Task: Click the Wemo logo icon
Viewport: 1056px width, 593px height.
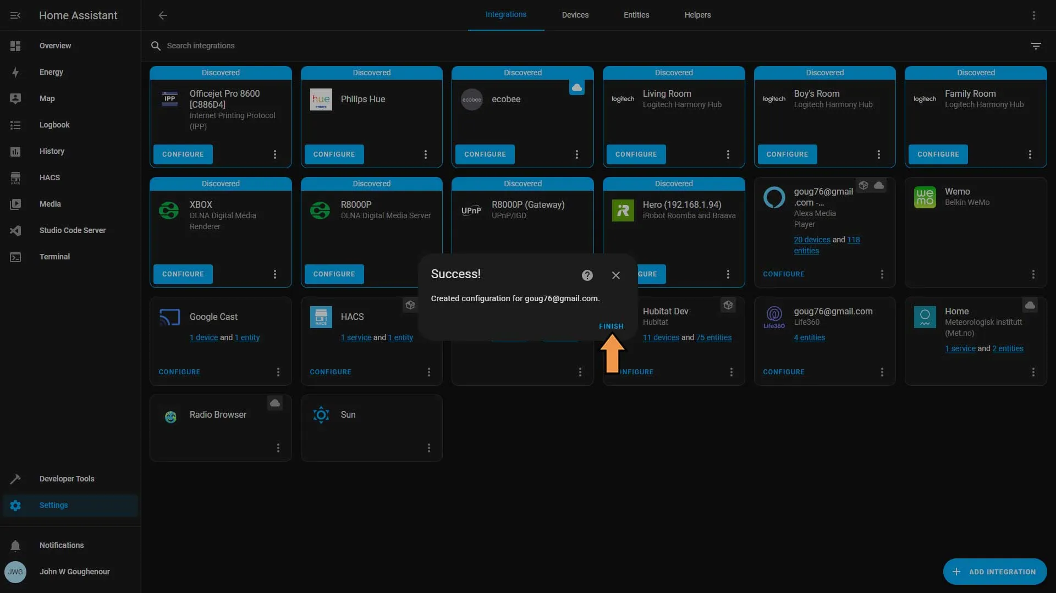Action: coord(925,197)
